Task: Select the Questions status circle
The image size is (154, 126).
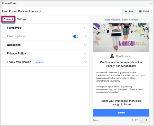Action: coord(4,45)
